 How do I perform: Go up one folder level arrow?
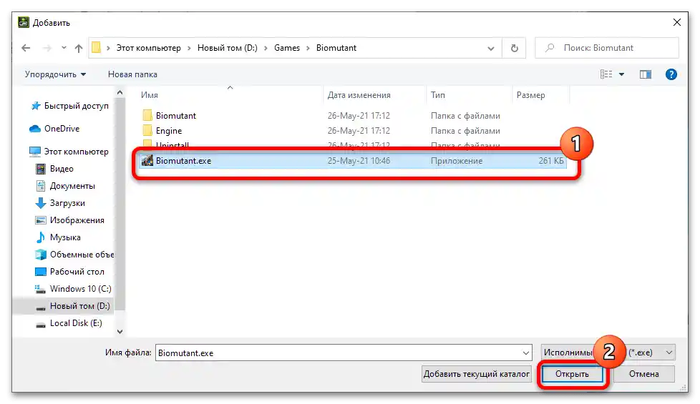point(79,48)
